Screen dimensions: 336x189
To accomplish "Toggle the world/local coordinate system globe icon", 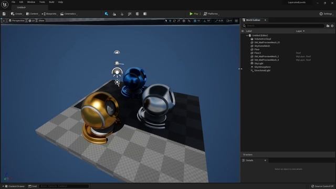I will point(184,21).
